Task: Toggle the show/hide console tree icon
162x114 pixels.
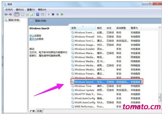Action: pyautogui.click(x=17, y=15)
